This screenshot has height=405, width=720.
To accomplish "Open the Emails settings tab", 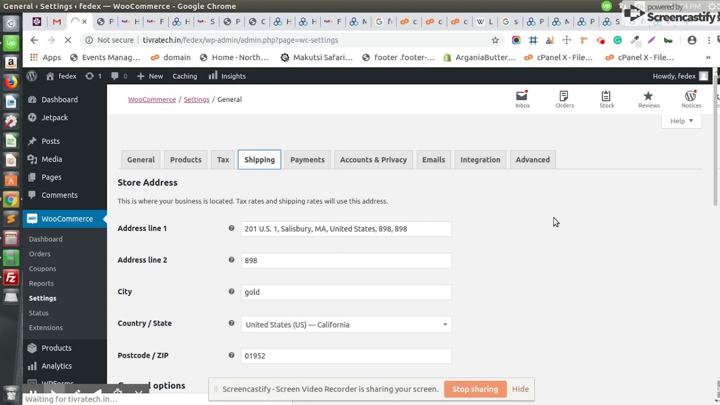I will click(x=434, y=160).
